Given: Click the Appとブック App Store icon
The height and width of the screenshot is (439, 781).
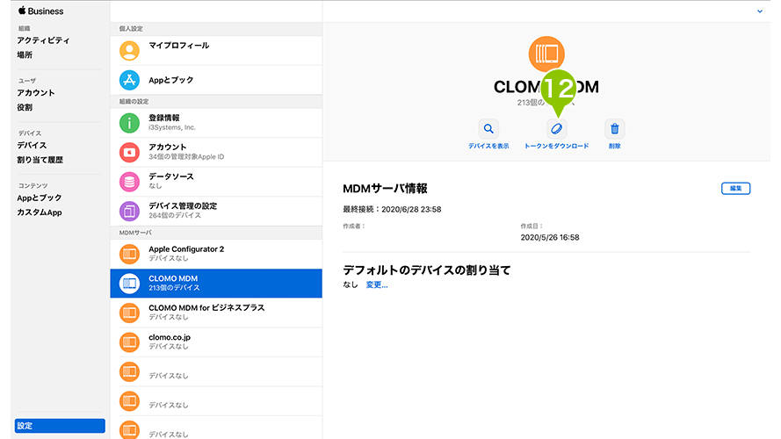Looking at the screenshot, I should [x=129, y=80].
